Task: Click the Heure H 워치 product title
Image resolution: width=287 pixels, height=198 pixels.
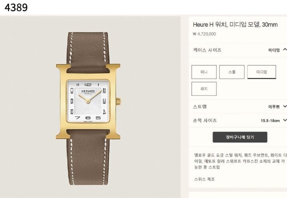Action: pyautogui.click(x=235, y=25)
